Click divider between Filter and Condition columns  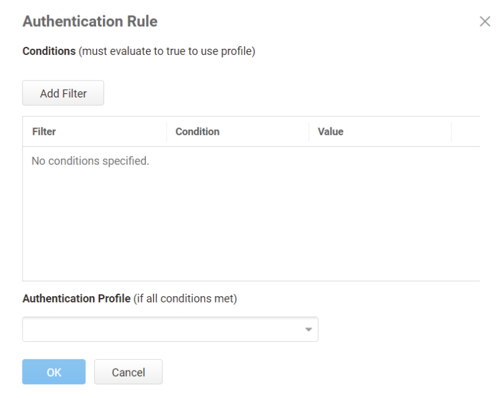coord(167,132)
